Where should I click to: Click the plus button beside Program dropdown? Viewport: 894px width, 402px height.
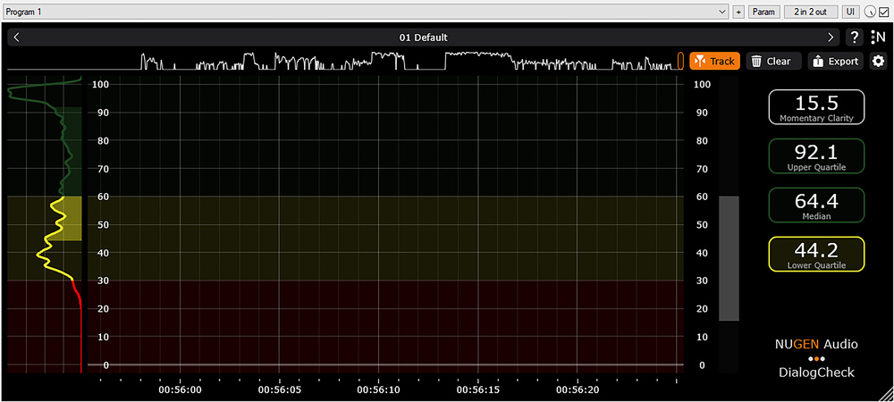[x=738, y=12]
